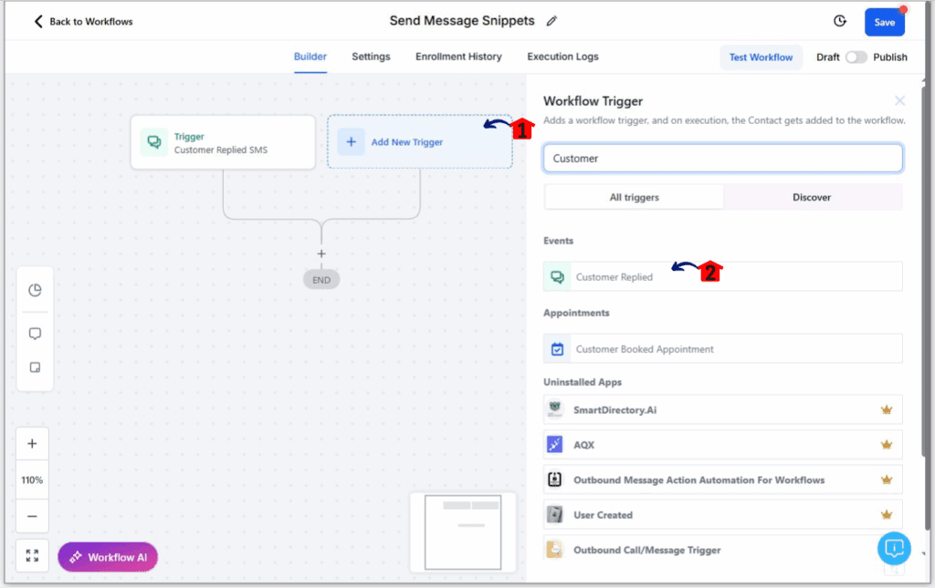Open version history clock icon
The height and width of the screenshot is (588, 935).
(x=840, y=21)
